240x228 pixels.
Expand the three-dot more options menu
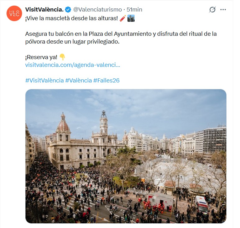pyautogui.click(x=223, y=10)
